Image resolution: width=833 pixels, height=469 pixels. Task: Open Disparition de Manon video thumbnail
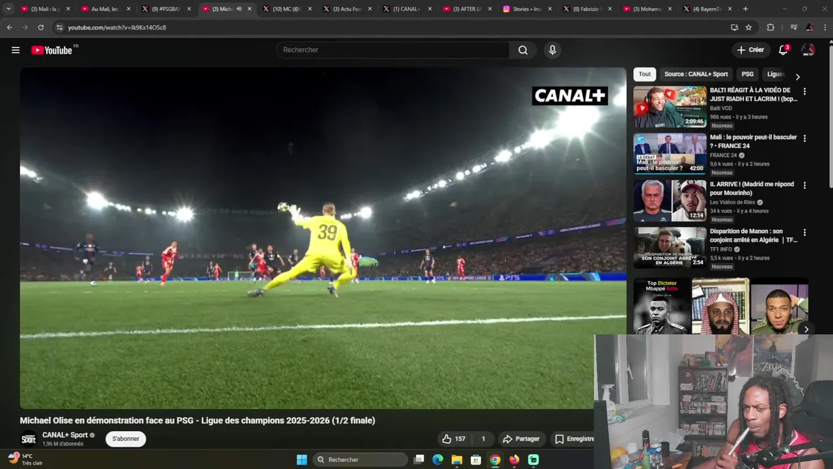670,248
